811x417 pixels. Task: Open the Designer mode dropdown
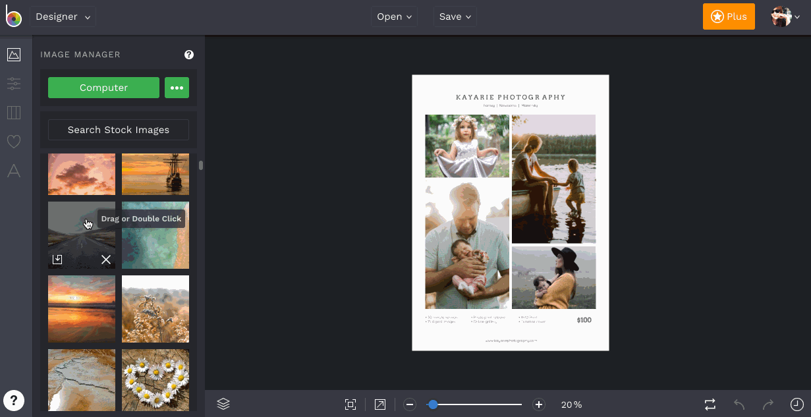(63, 17)
